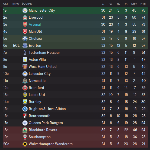
Task: Click the Arsenal club badge
Action: (25, 25)
